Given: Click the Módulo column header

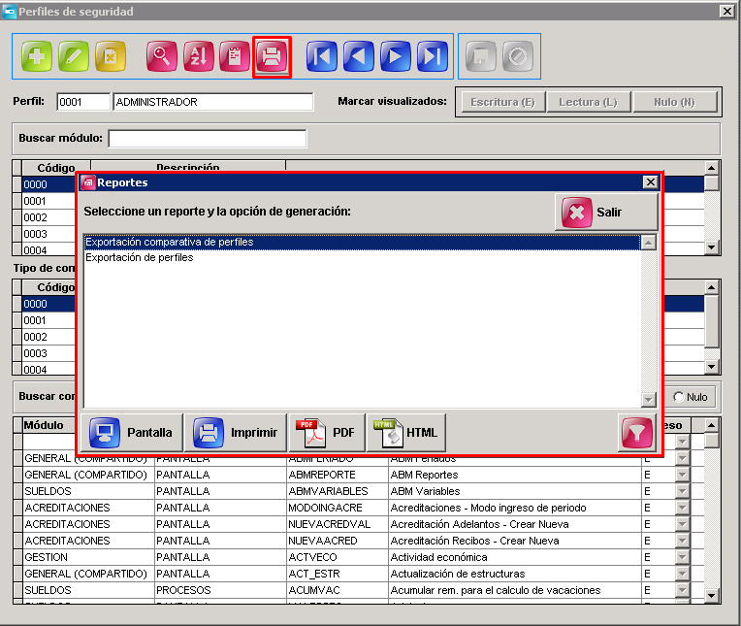Looking at the screenshot, I should pyautogui.click(x=49, y=425).
